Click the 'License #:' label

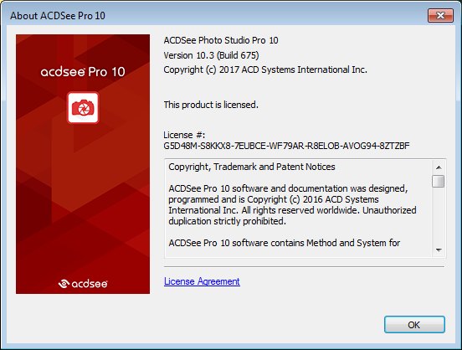click(x=184, y=135)
